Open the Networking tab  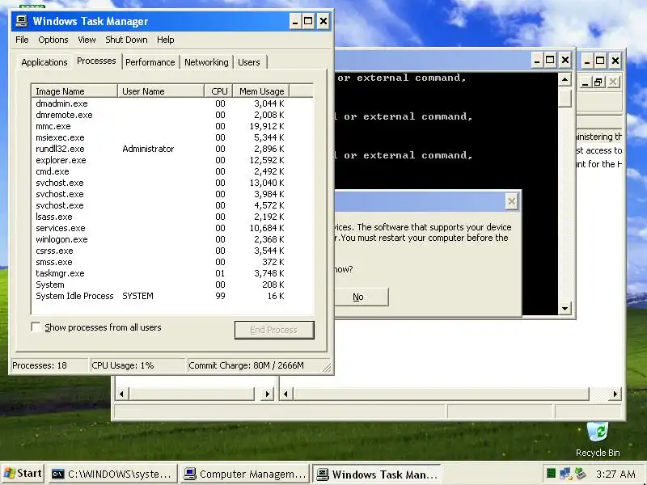[206, 62]
